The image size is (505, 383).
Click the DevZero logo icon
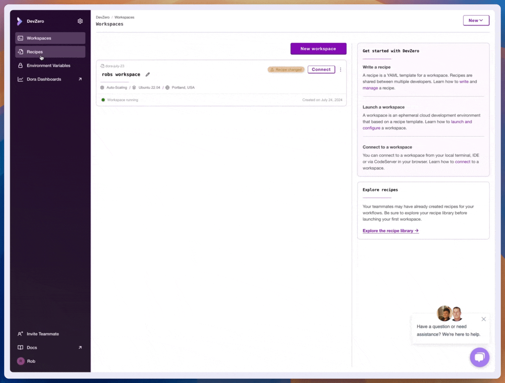pos(20,21)
